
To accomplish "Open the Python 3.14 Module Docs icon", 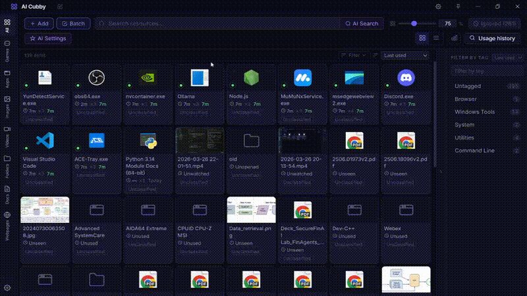I will point(148,141).
